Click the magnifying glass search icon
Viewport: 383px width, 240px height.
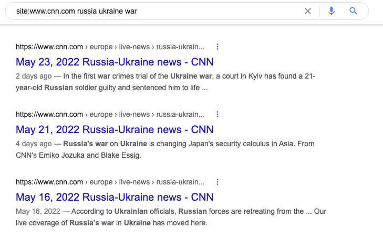pyautogui.click(x=353, y=11)
